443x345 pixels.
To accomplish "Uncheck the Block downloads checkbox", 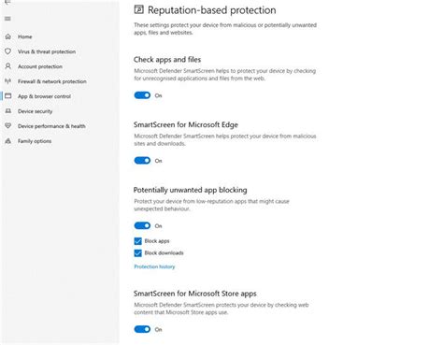I will coord(138,253).
